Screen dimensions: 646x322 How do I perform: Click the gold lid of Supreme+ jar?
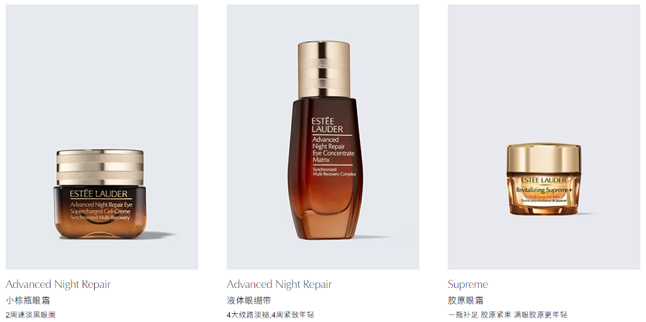click(544, 158)
